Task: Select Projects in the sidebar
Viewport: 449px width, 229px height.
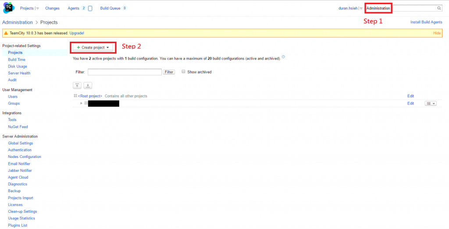Action: point(15,53)
